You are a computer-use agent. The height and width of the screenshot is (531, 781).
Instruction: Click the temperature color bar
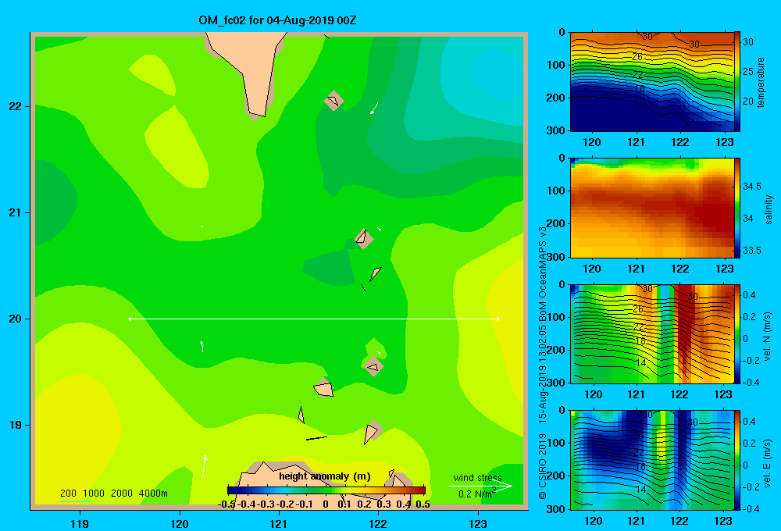coord(737,82)
